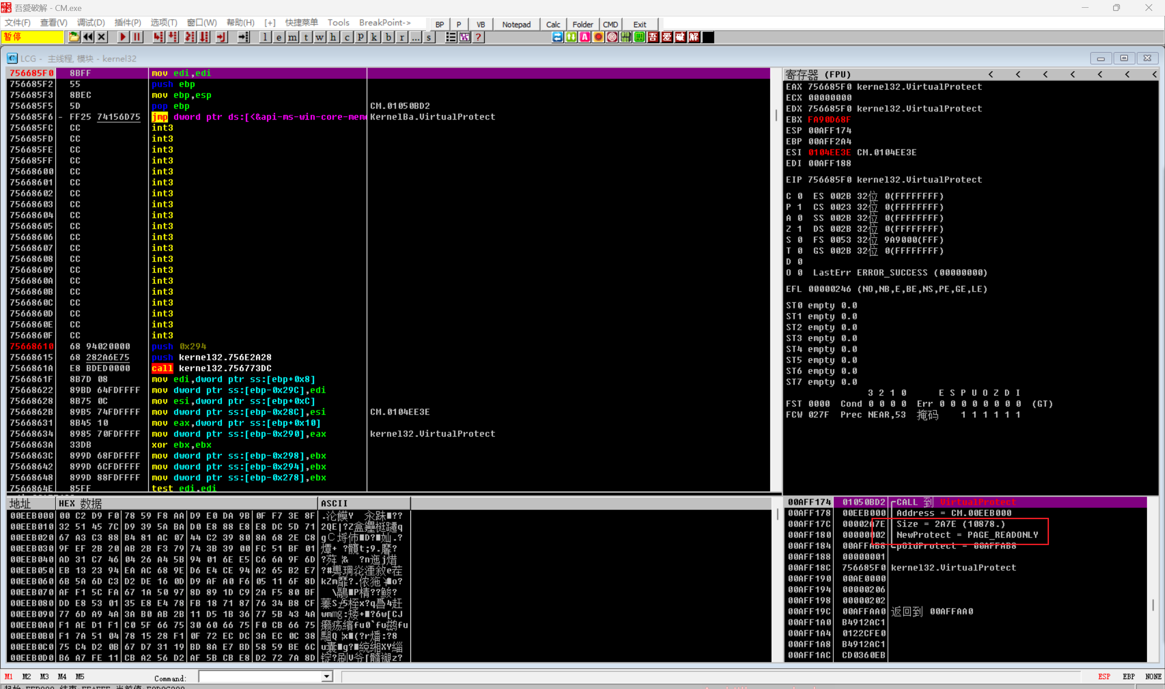Pause execution with the red pause icon
Viewport: 1165px width, 689px height.
[137, 37]
